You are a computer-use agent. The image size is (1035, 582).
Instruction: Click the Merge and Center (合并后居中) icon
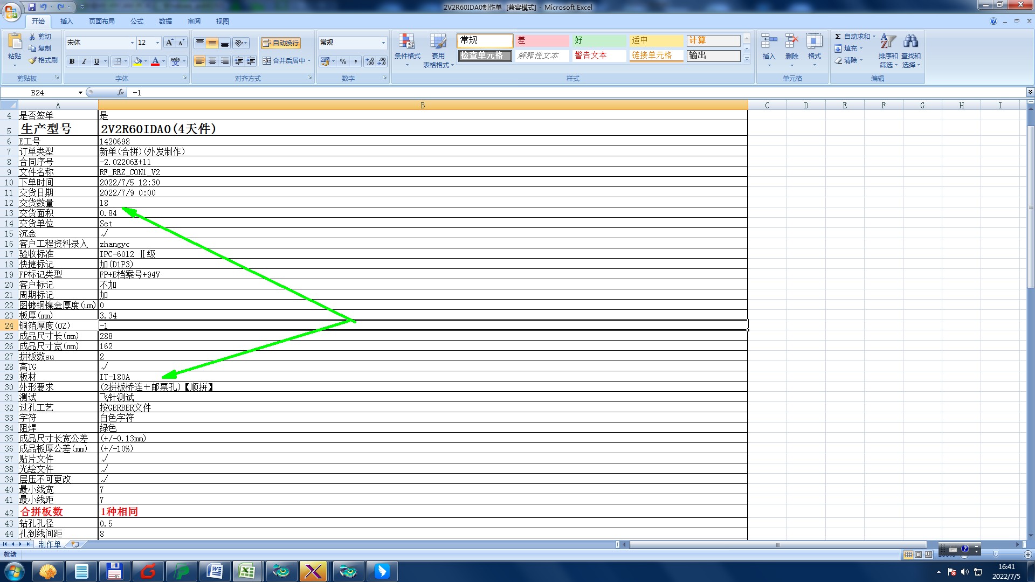[x=267, y=61]
